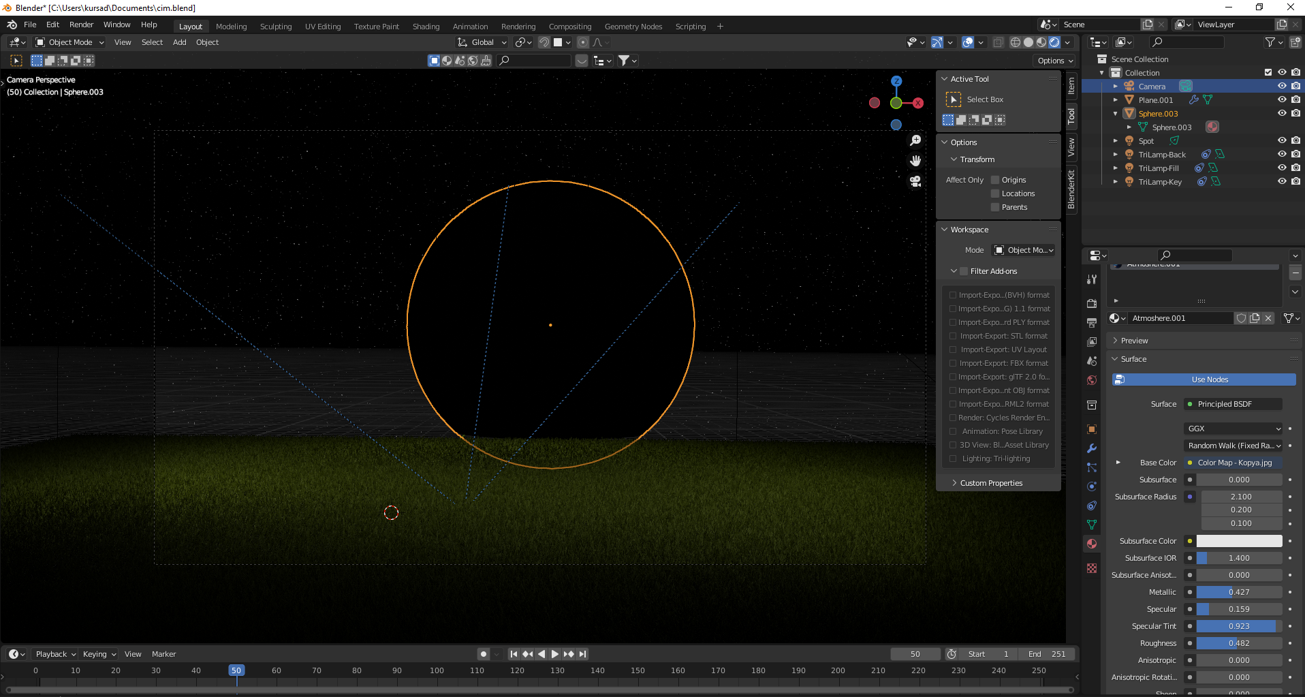Expand the Custom Properties panel

pos(991,483)
